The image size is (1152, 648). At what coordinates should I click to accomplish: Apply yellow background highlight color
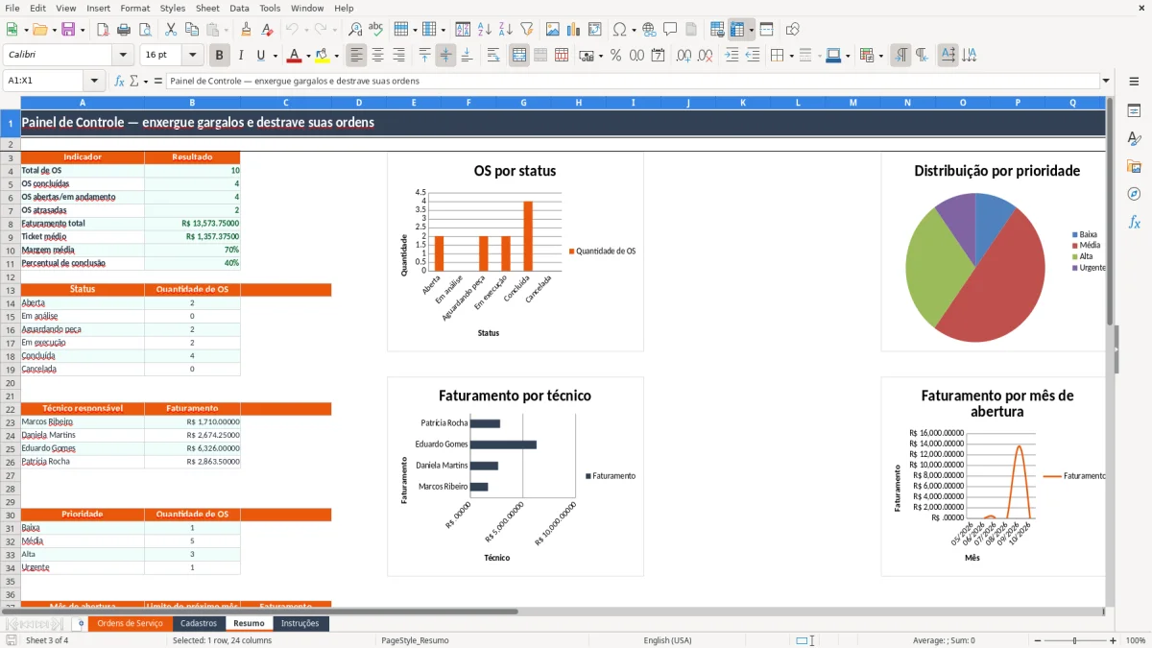(324, 56)
